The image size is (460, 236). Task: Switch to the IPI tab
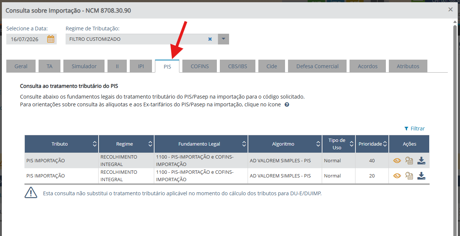141,66
